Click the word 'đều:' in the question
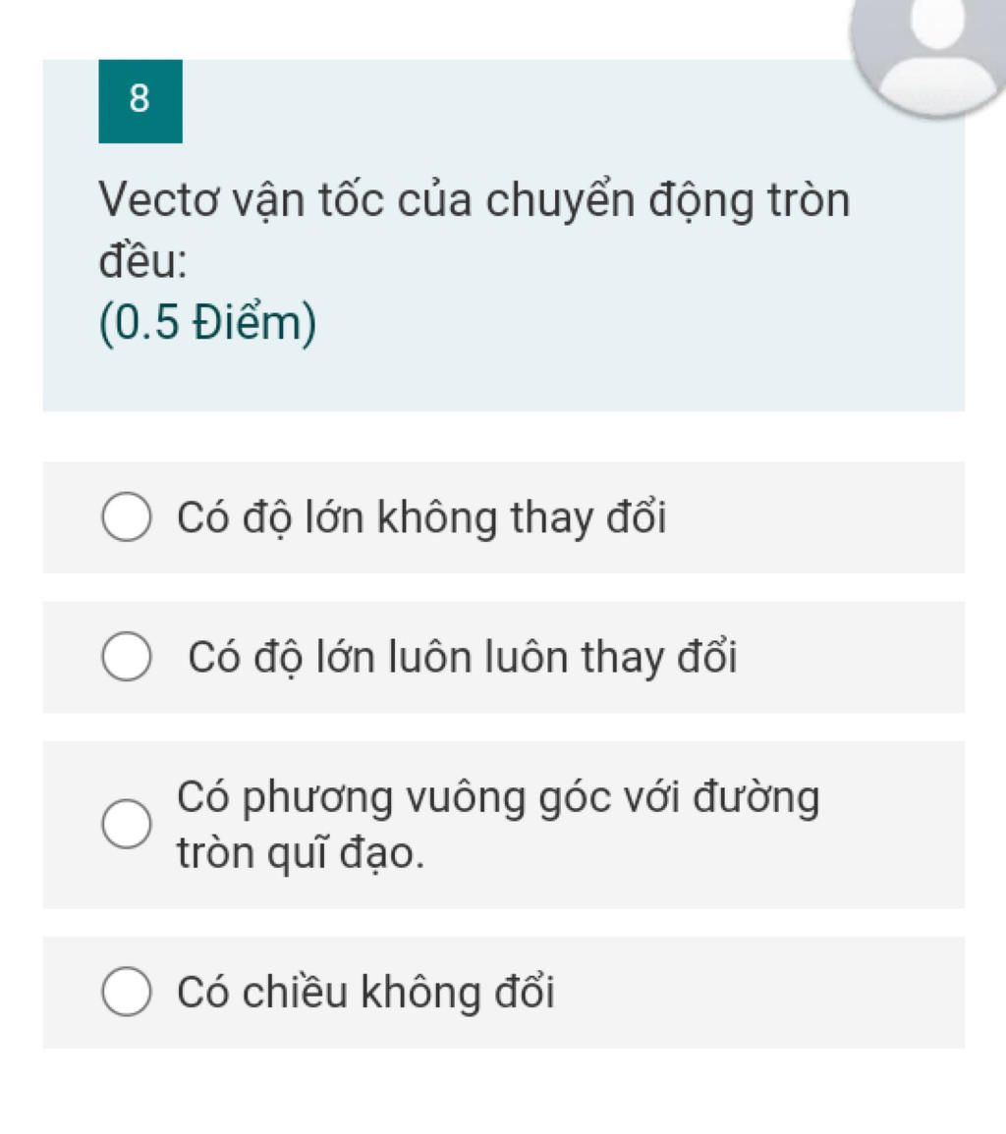1006x1134 pixels. [x=142, y=260]
